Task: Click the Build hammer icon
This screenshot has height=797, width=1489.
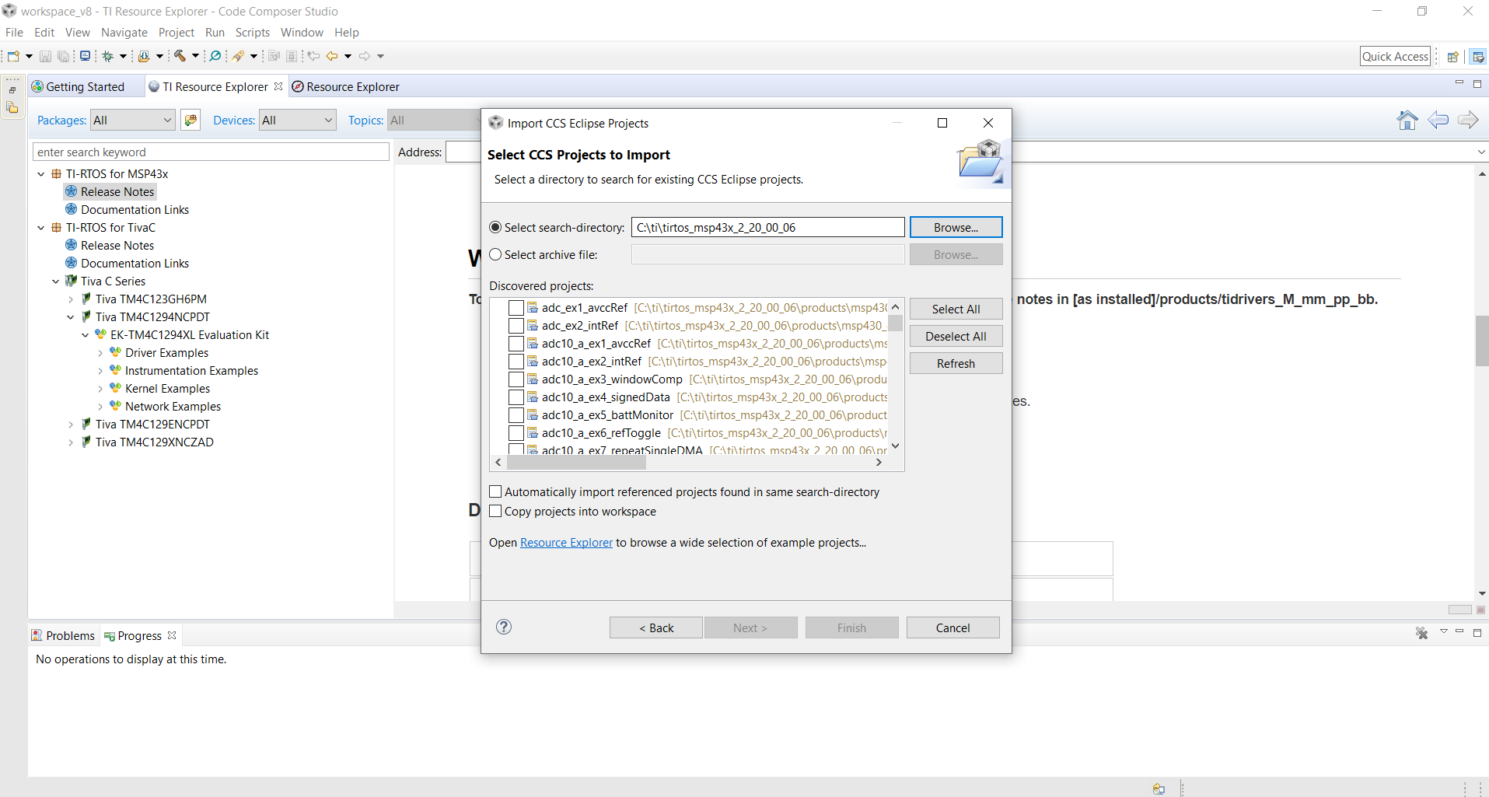Action: click(x=180, y=56)
